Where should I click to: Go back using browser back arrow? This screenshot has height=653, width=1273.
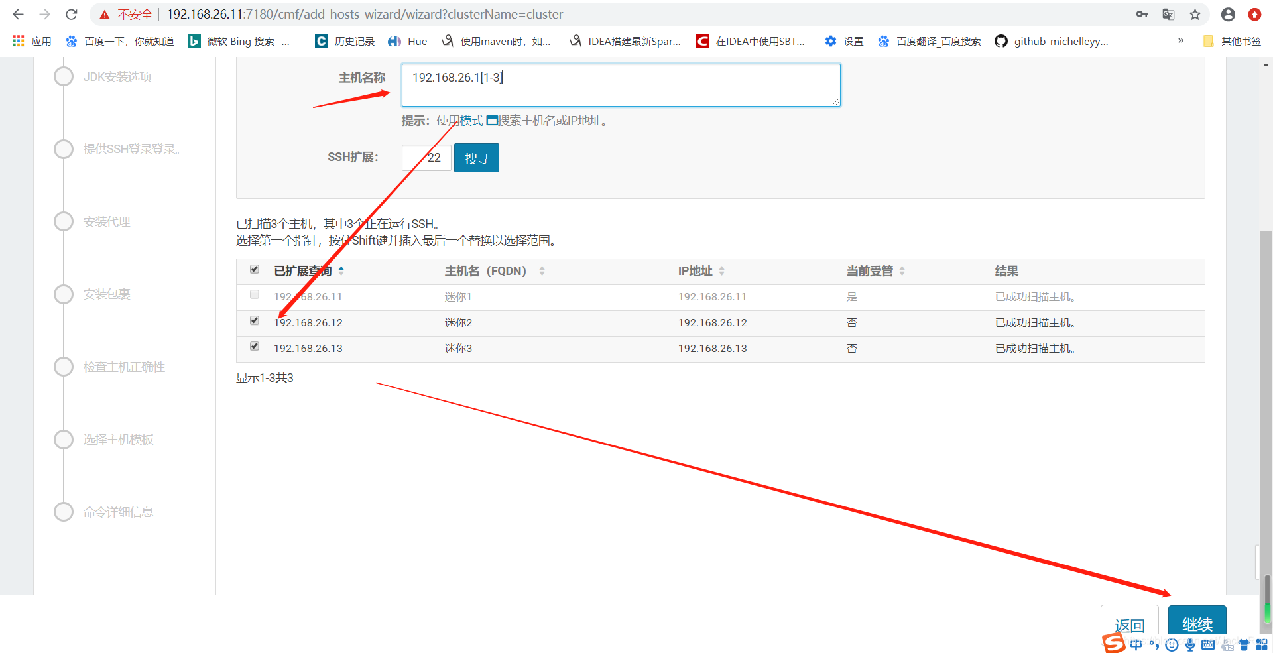coord(19,14)
